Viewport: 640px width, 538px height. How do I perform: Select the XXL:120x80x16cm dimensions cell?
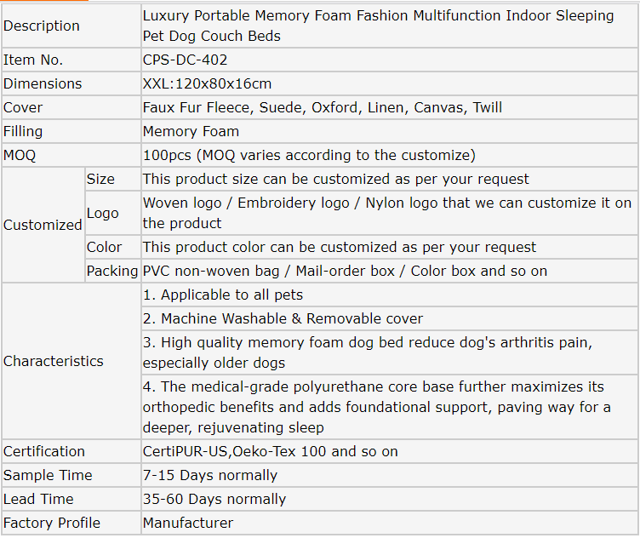(x=207, y=83)
